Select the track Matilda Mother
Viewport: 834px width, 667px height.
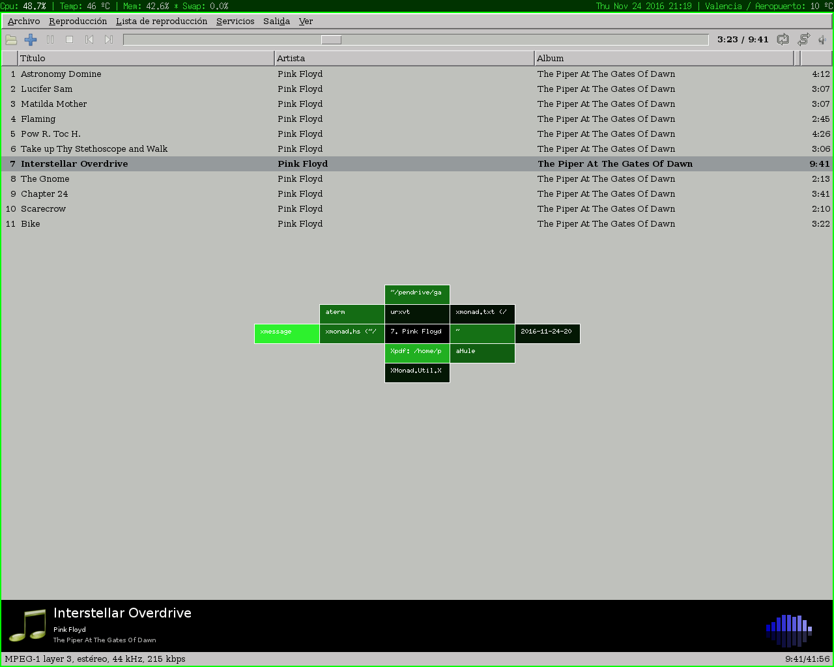pyautogui.click(x=417, y=104)
